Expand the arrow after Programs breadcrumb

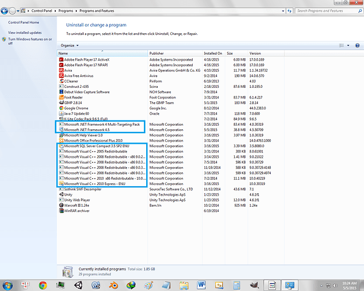tap(76, 11)
